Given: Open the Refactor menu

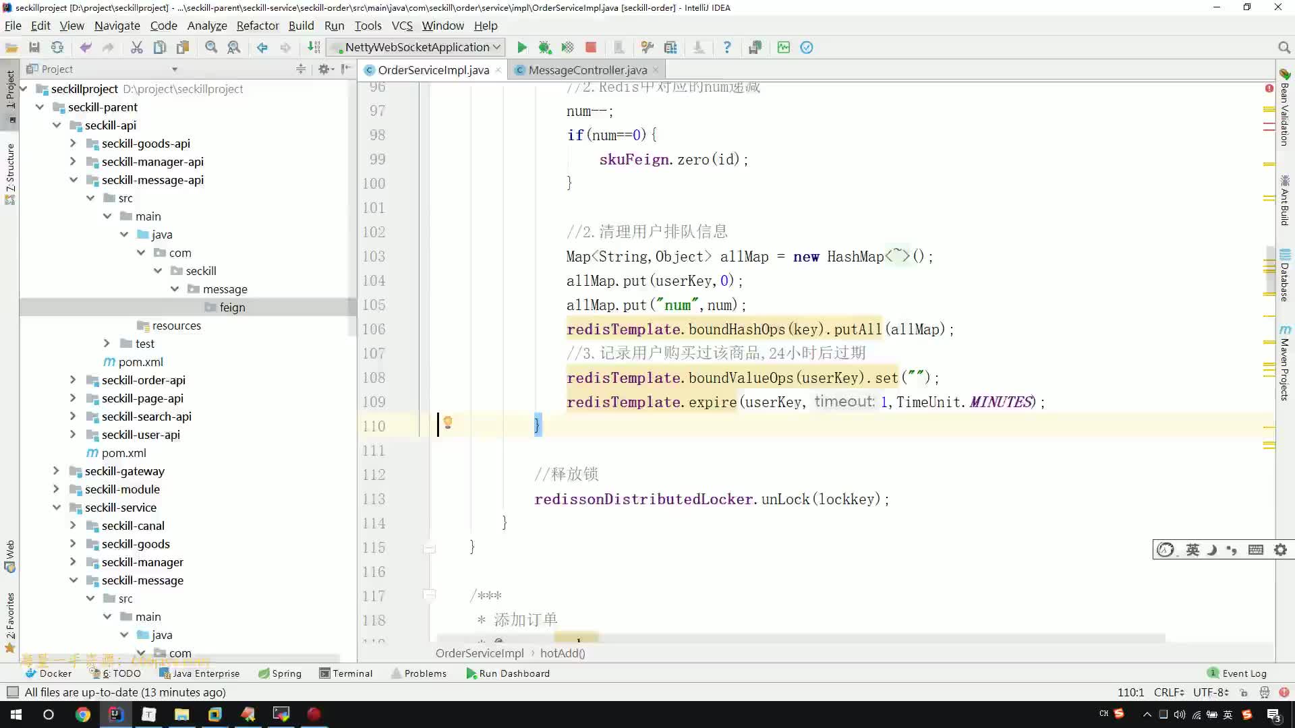Looking at the screenshot, I should pyautogui.click(x=258, y=26).
